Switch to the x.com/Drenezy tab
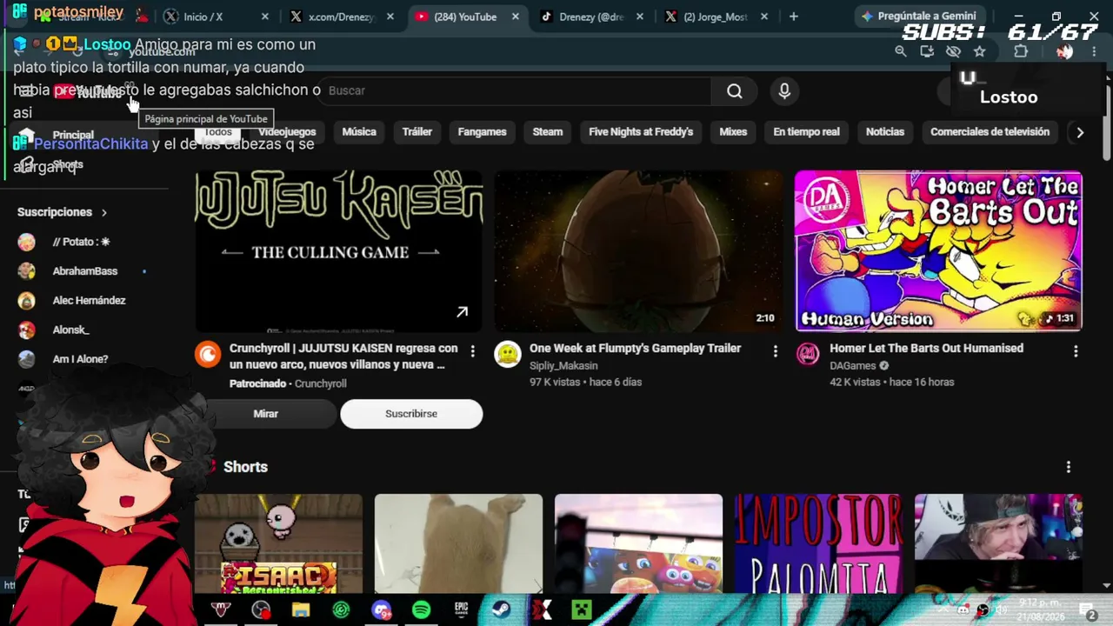1113x626 pixels. coord(341,17)
